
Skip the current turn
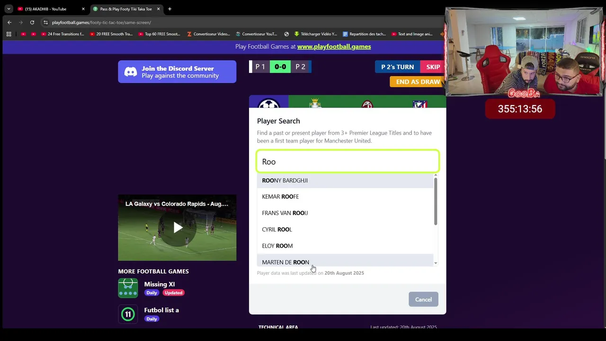pos(433,67)
